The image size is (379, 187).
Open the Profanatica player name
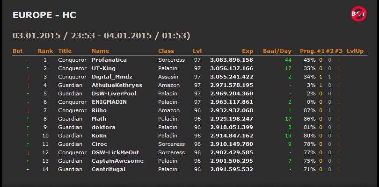coord(109,60)
